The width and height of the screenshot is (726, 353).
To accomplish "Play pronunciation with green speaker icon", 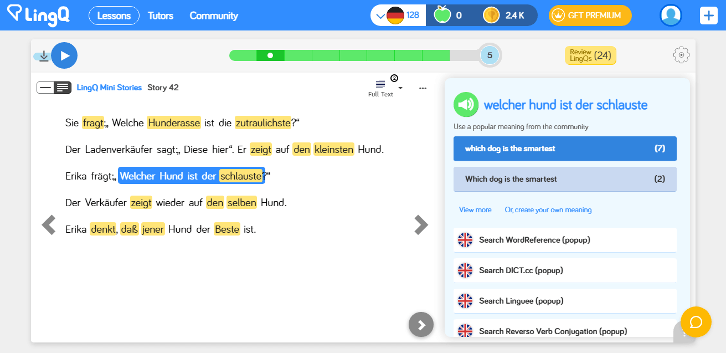I will 466,104.
